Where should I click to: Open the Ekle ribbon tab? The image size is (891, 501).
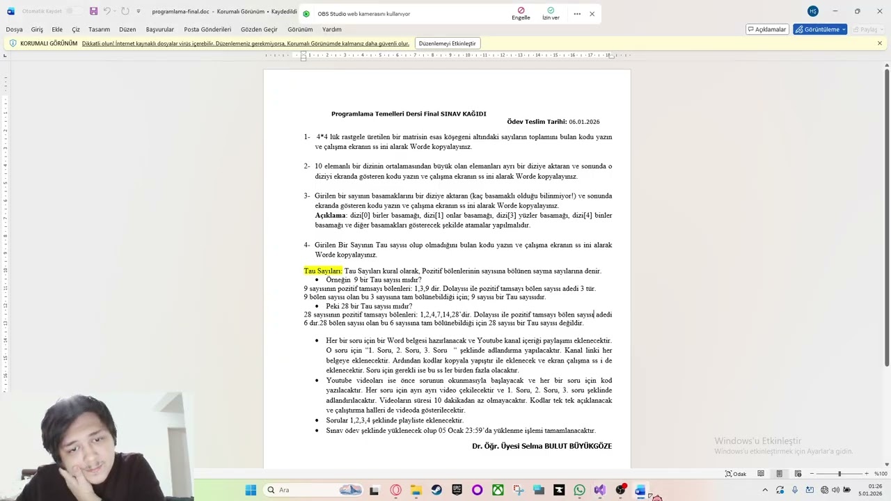point(57,29)
